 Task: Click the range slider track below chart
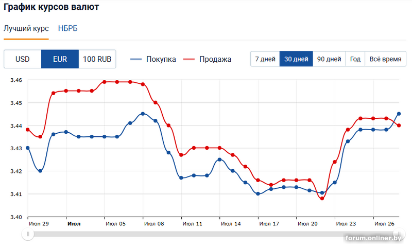[206, 234]
